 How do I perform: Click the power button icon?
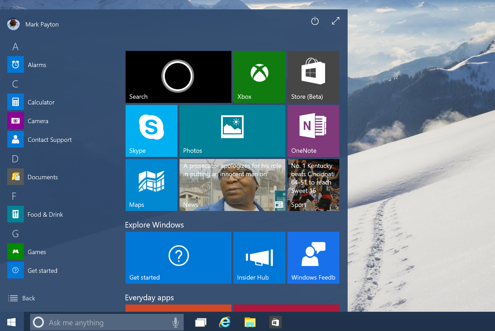pos(315,21)
